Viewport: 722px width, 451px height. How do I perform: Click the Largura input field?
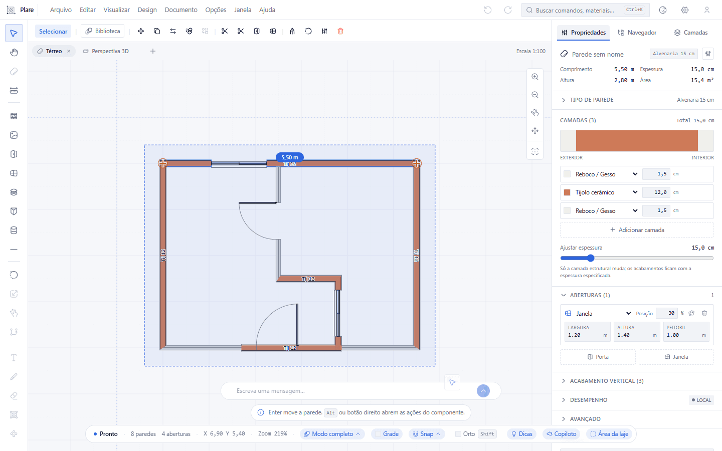click(x=587, y=332)
